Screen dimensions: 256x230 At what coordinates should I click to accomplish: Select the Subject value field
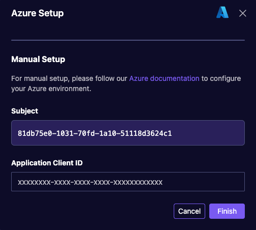point(128,133)
